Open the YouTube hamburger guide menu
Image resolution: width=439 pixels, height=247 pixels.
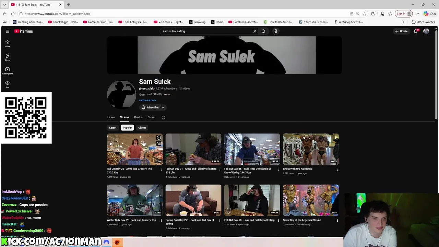(7, 31)
